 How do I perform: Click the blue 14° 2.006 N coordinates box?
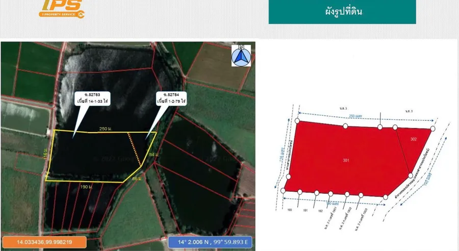209,242
